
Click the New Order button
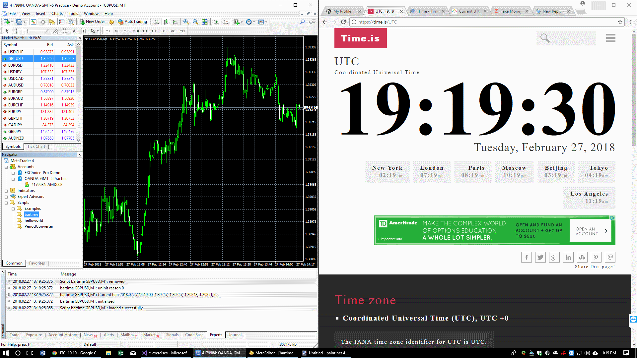click(x=92, y=22)
